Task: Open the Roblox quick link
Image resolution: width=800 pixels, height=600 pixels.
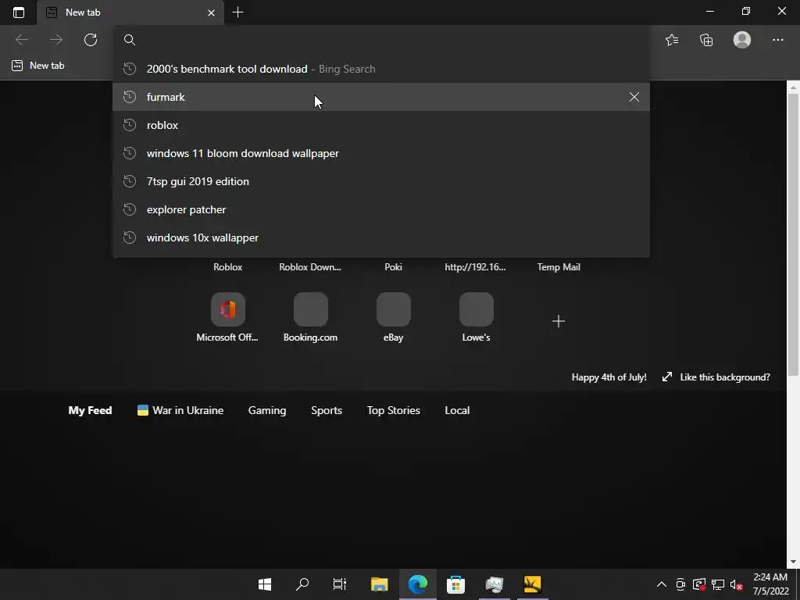Action: (x=227, y=267)
